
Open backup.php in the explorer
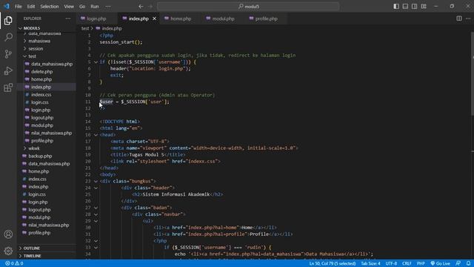click(x=40, y=156)
